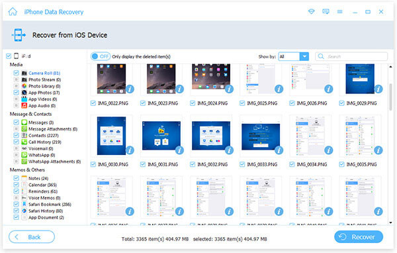Uncheck the Contacts checkbox
The width and height of the screenshot is (397, 253).
[16, 135]
